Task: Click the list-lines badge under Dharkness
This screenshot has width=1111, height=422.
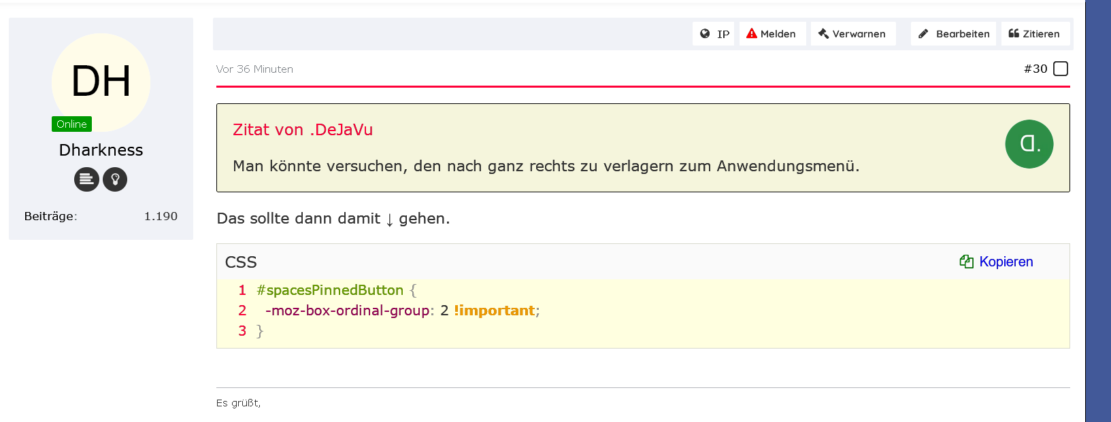Action: click(86, 179)
